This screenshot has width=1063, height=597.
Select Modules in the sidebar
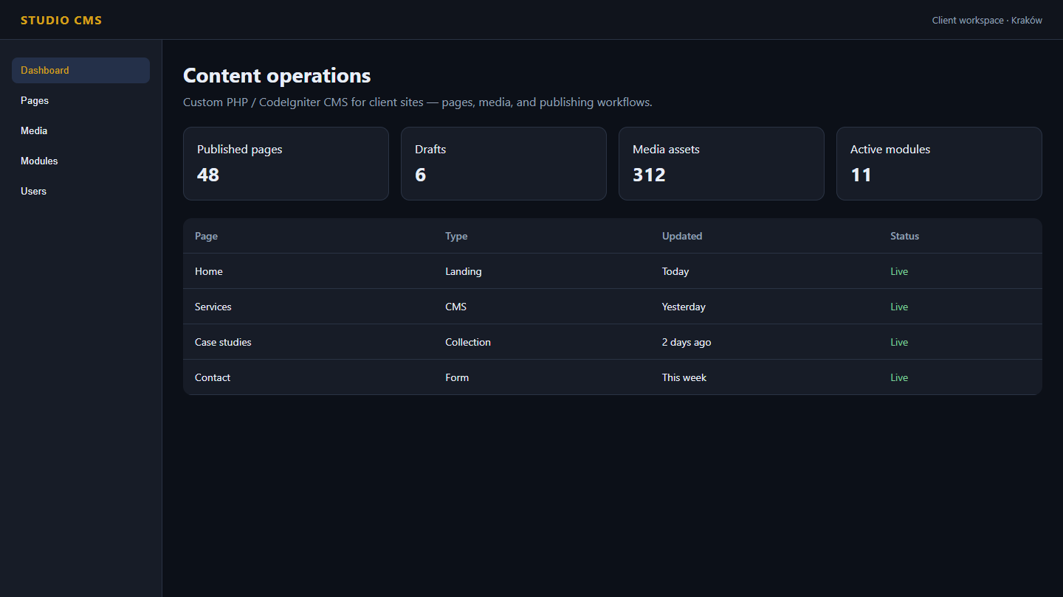click(80, 161)
